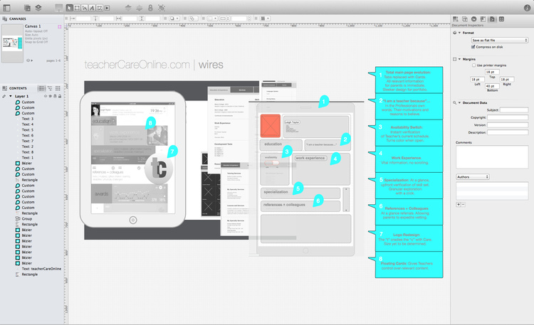Open the Canvas inspector icon
The image size is (534, 325).
(483, 19)
